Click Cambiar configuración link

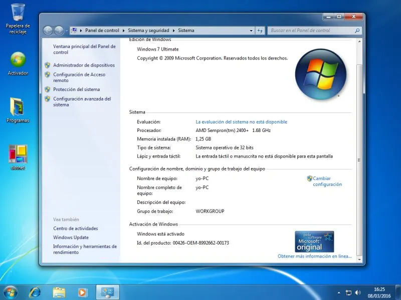coord(327,181)
